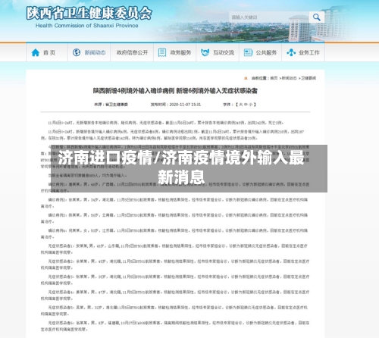This screenshot has height=338, width=379.
Task: Click the paragraph starting 无症状感染者1
Action: point(175,249)
